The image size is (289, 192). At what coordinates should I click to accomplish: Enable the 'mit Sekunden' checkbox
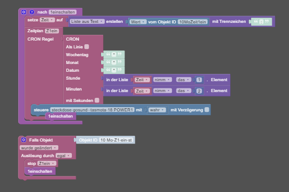97,100
